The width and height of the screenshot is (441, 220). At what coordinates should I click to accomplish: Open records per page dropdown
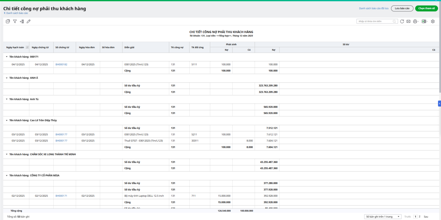coord(383,217)
